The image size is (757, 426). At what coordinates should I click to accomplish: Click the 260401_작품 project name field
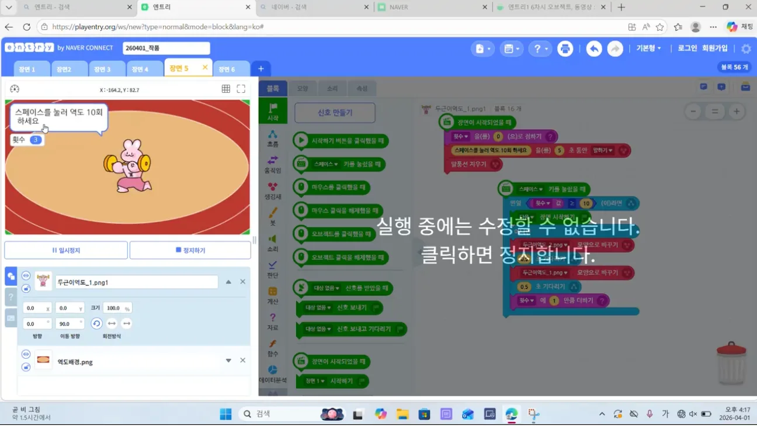[165, 48]
